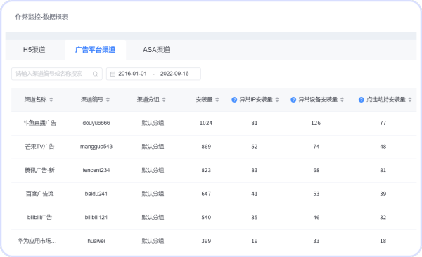This screenshot has height=257, width=422.
Task: Click the help icon beside 异常设备安装量
Action: [293, 100]
